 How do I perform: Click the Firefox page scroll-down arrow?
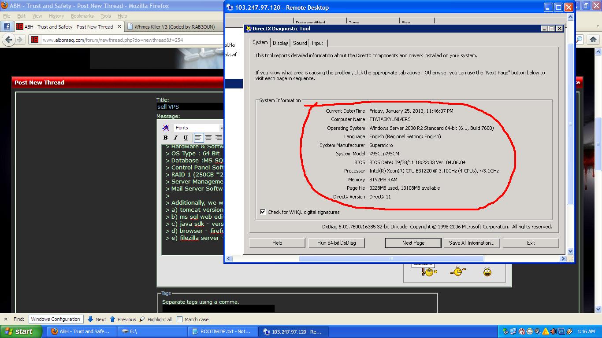pyautogui.click(x=598, y=309)
